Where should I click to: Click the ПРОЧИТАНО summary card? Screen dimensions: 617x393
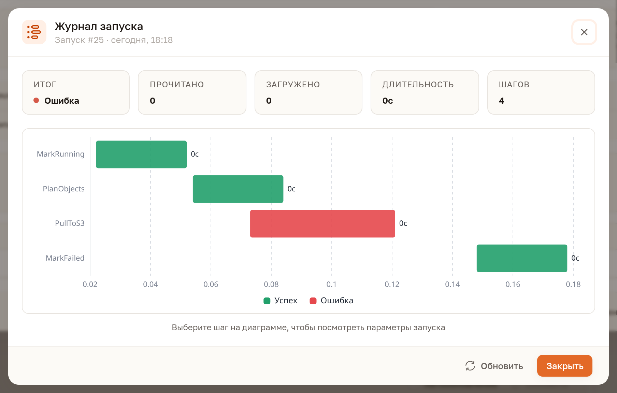coord(192,92)
